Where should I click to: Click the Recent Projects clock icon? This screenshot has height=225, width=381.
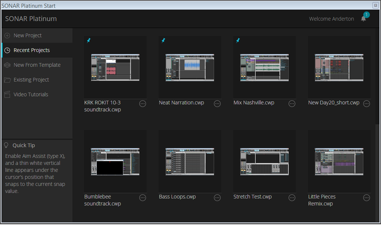7,50
